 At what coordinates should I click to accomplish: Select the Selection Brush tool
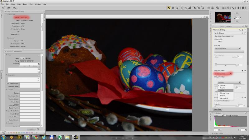[x=233, y=8]
